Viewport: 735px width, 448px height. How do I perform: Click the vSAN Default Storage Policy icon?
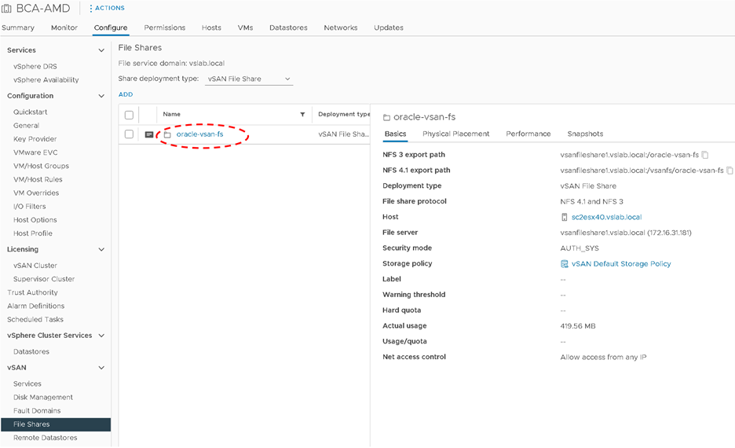(565, 264)
